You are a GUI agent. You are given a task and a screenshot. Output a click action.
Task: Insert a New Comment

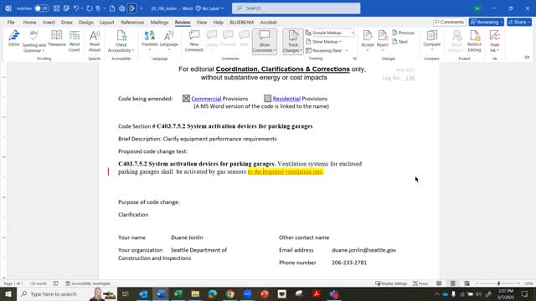193,41
